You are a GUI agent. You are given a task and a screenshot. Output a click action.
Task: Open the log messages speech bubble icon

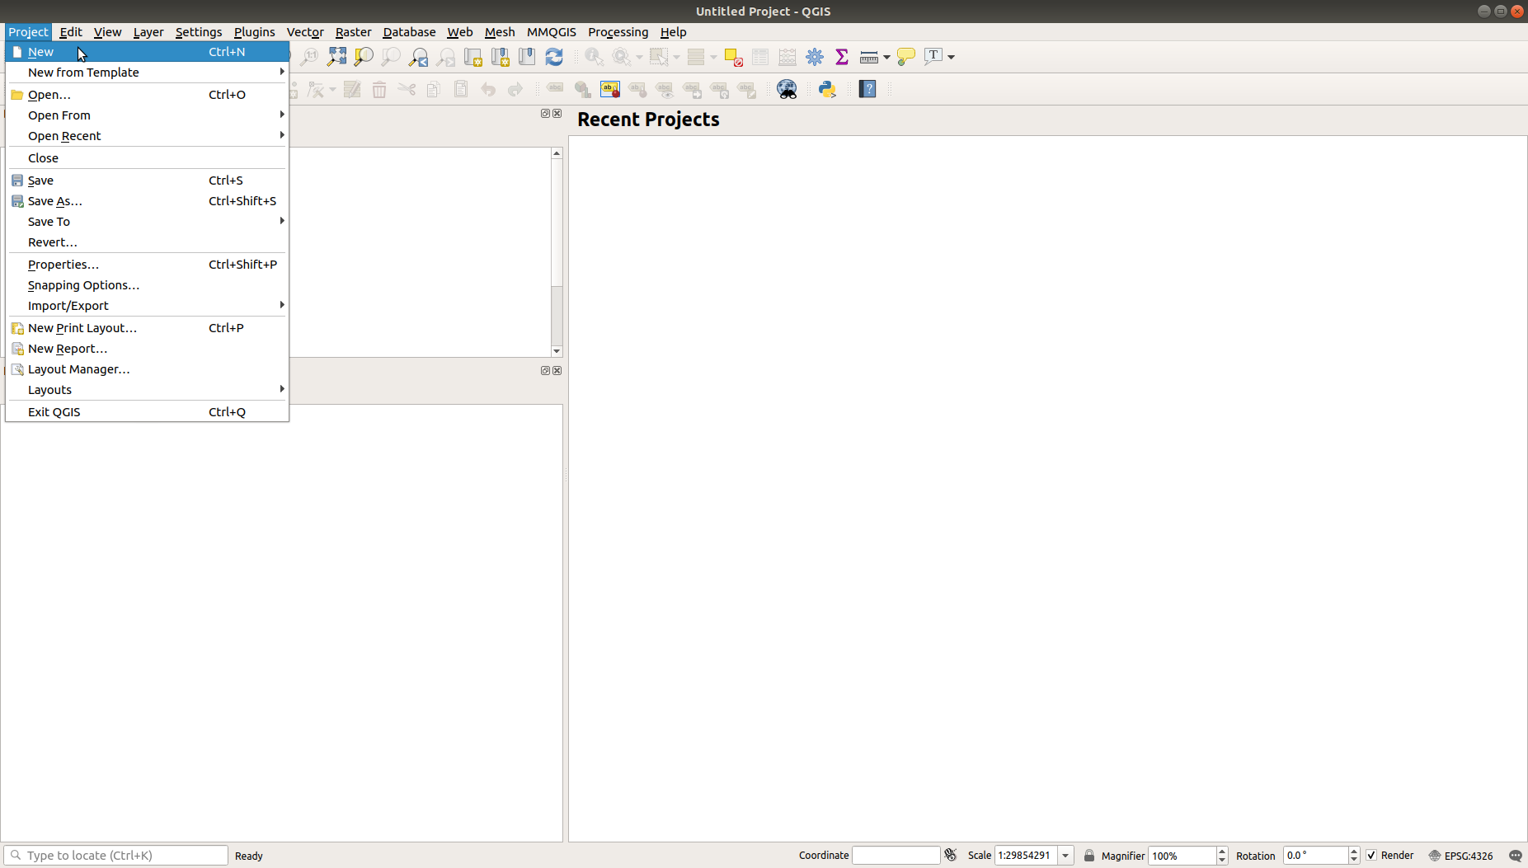pos(1515,856)
